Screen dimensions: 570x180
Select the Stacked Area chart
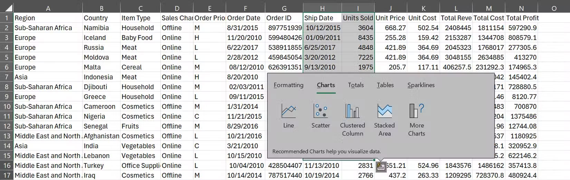click(x=384, y=119)
